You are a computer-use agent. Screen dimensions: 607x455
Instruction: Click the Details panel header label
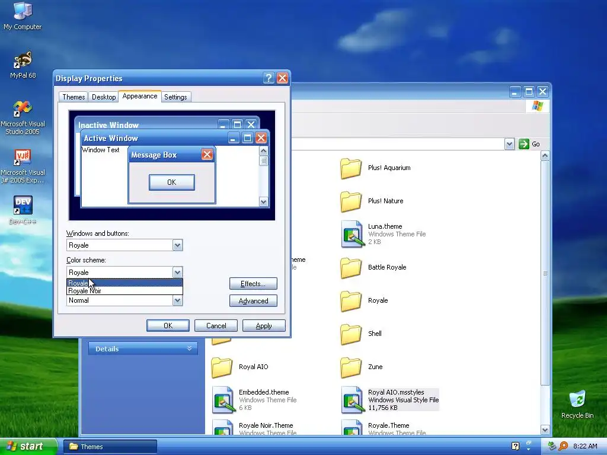(107, 348)
